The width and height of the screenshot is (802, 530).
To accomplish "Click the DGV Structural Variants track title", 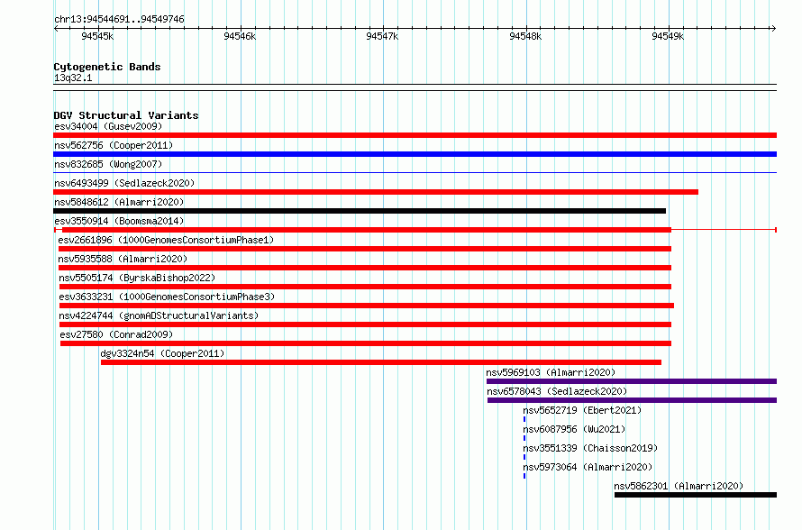I will [x=126, y=115].
